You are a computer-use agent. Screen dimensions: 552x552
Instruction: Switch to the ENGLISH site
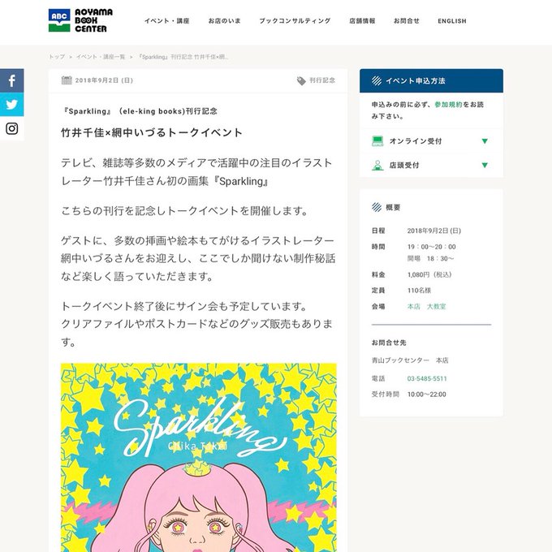point(452,21)
